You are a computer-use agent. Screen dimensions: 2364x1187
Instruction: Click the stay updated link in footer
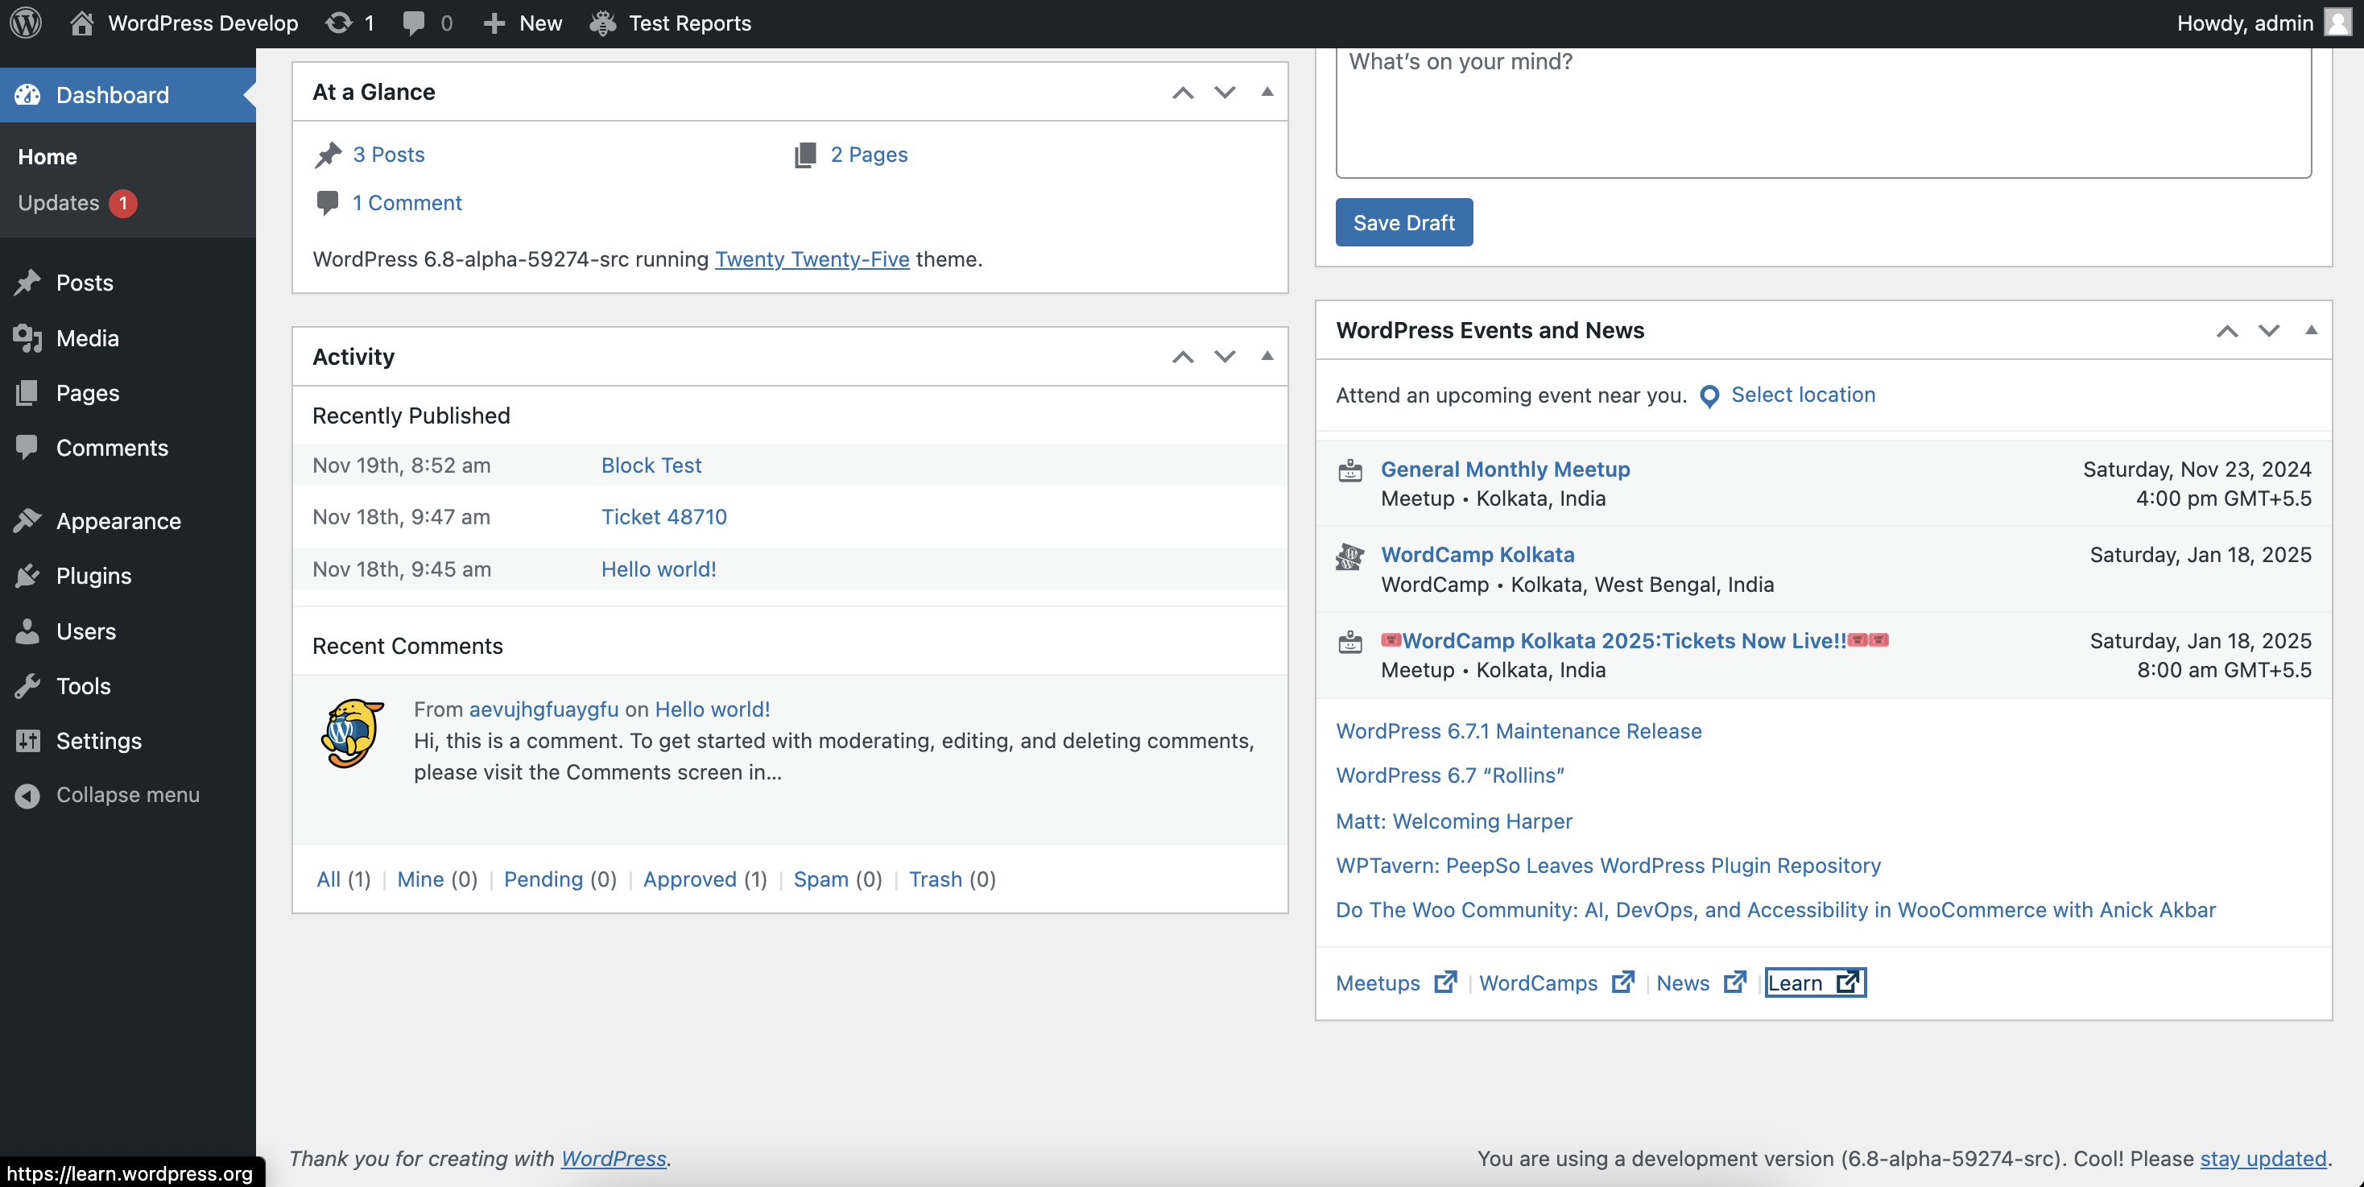point(2263,1159)
